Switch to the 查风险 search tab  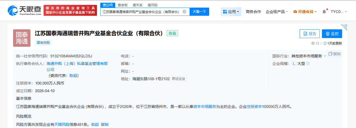(152, 5)
